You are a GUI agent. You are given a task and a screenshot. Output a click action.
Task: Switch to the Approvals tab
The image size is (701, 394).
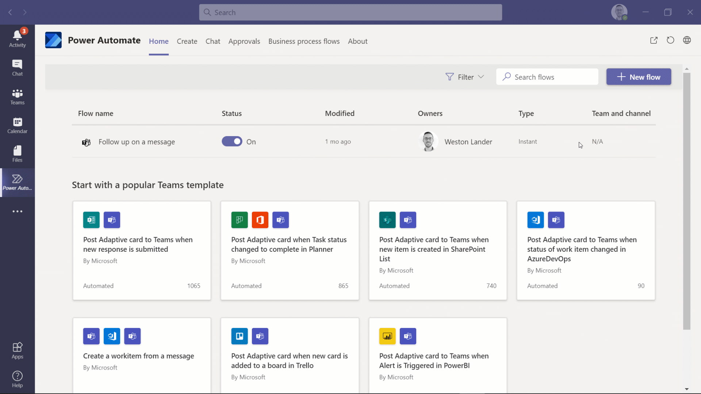pyautogui.click(x=244, y=41)
